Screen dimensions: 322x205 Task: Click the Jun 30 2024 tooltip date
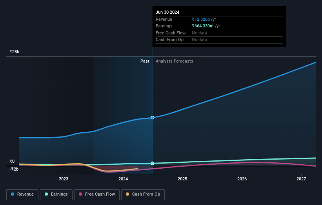click(x=167, y=12)
